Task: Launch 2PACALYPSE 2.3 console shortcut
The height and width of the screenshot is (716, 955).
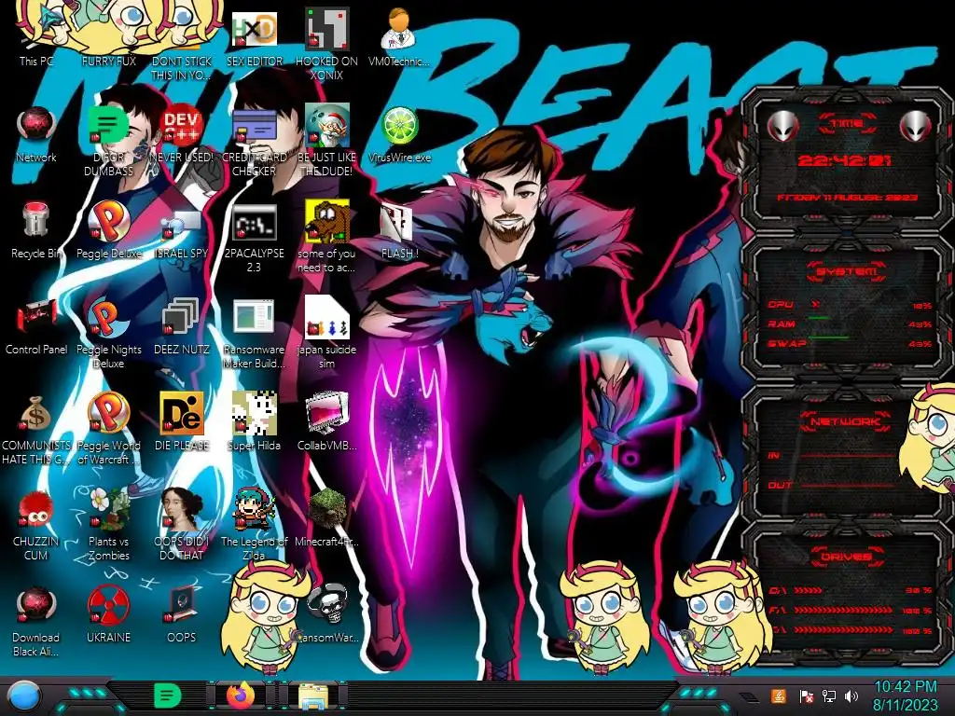Action: pos(254,238)
